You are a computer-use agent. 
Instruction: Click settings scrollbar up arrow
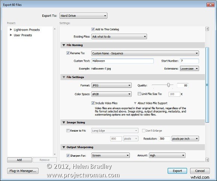point(207,29)
